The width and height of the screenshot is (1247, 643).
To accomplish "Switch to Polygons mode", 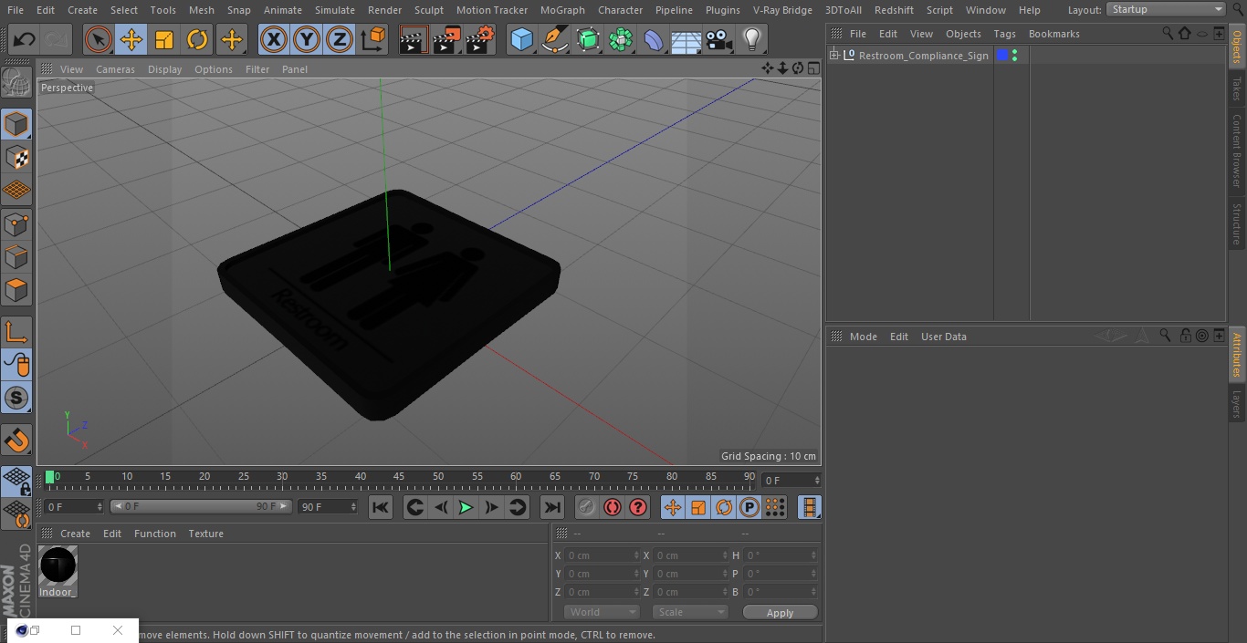I will pyautogui.click(x=16, y=290).
